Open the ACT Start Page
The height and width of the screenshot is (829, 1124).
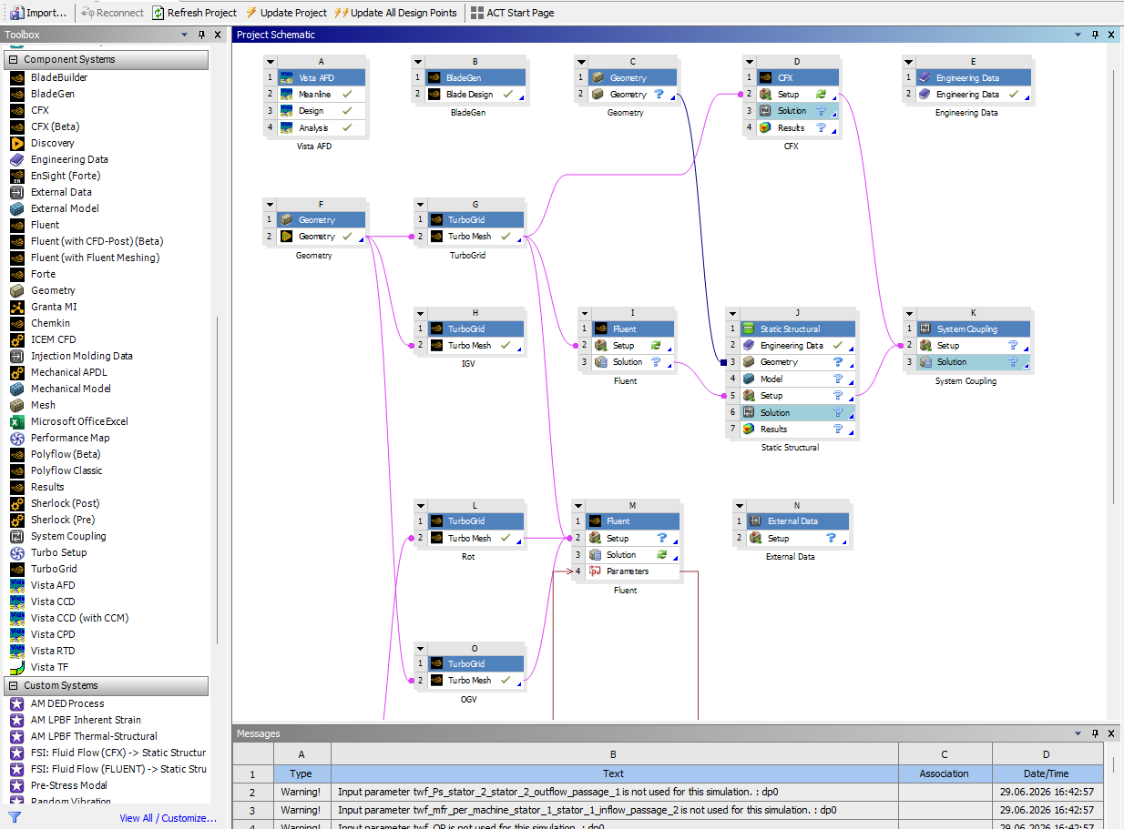[512, 13]
